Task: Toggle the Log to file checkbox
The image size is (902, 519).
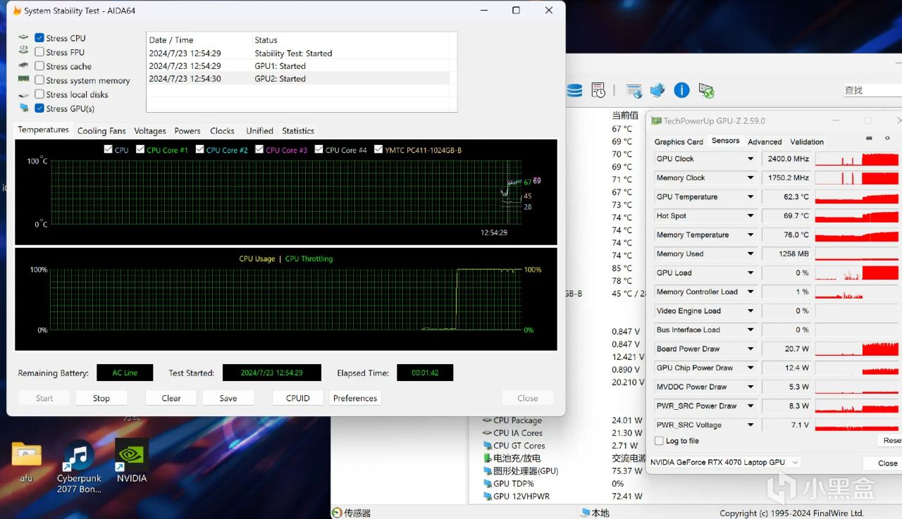Action: 659,441
